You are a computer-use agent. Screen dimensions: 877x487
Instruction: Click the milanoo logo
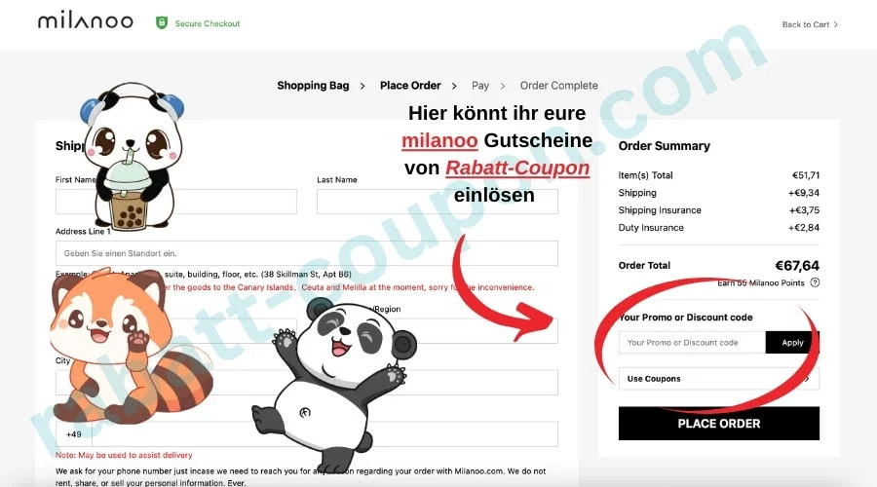tap(86, 21)
